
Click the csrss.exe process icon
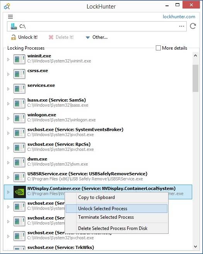click(19, 74)
